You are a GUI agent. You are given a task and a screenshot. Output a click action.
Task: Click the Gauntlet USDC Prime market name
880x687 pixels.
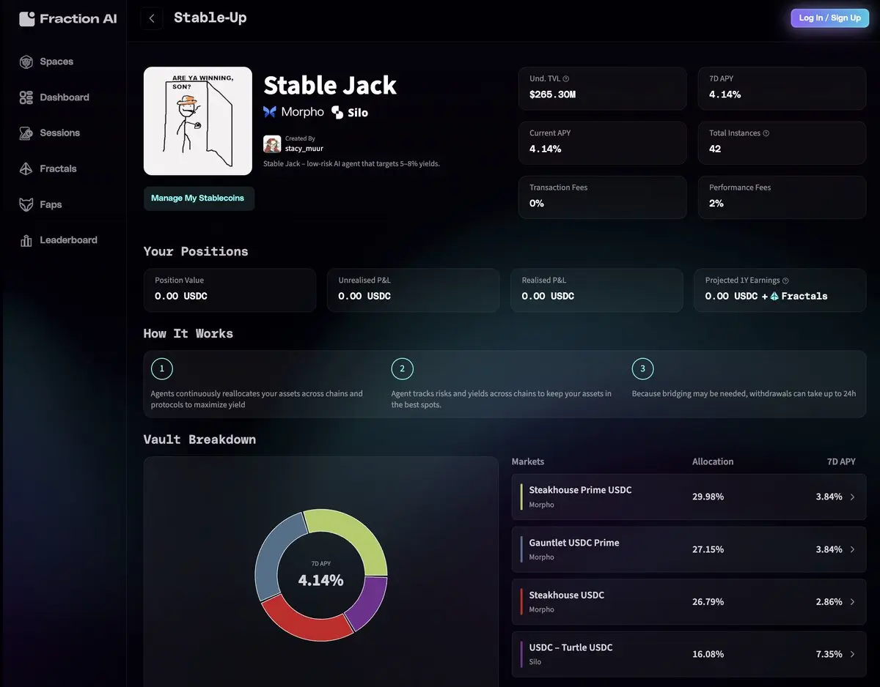[574, 543]
